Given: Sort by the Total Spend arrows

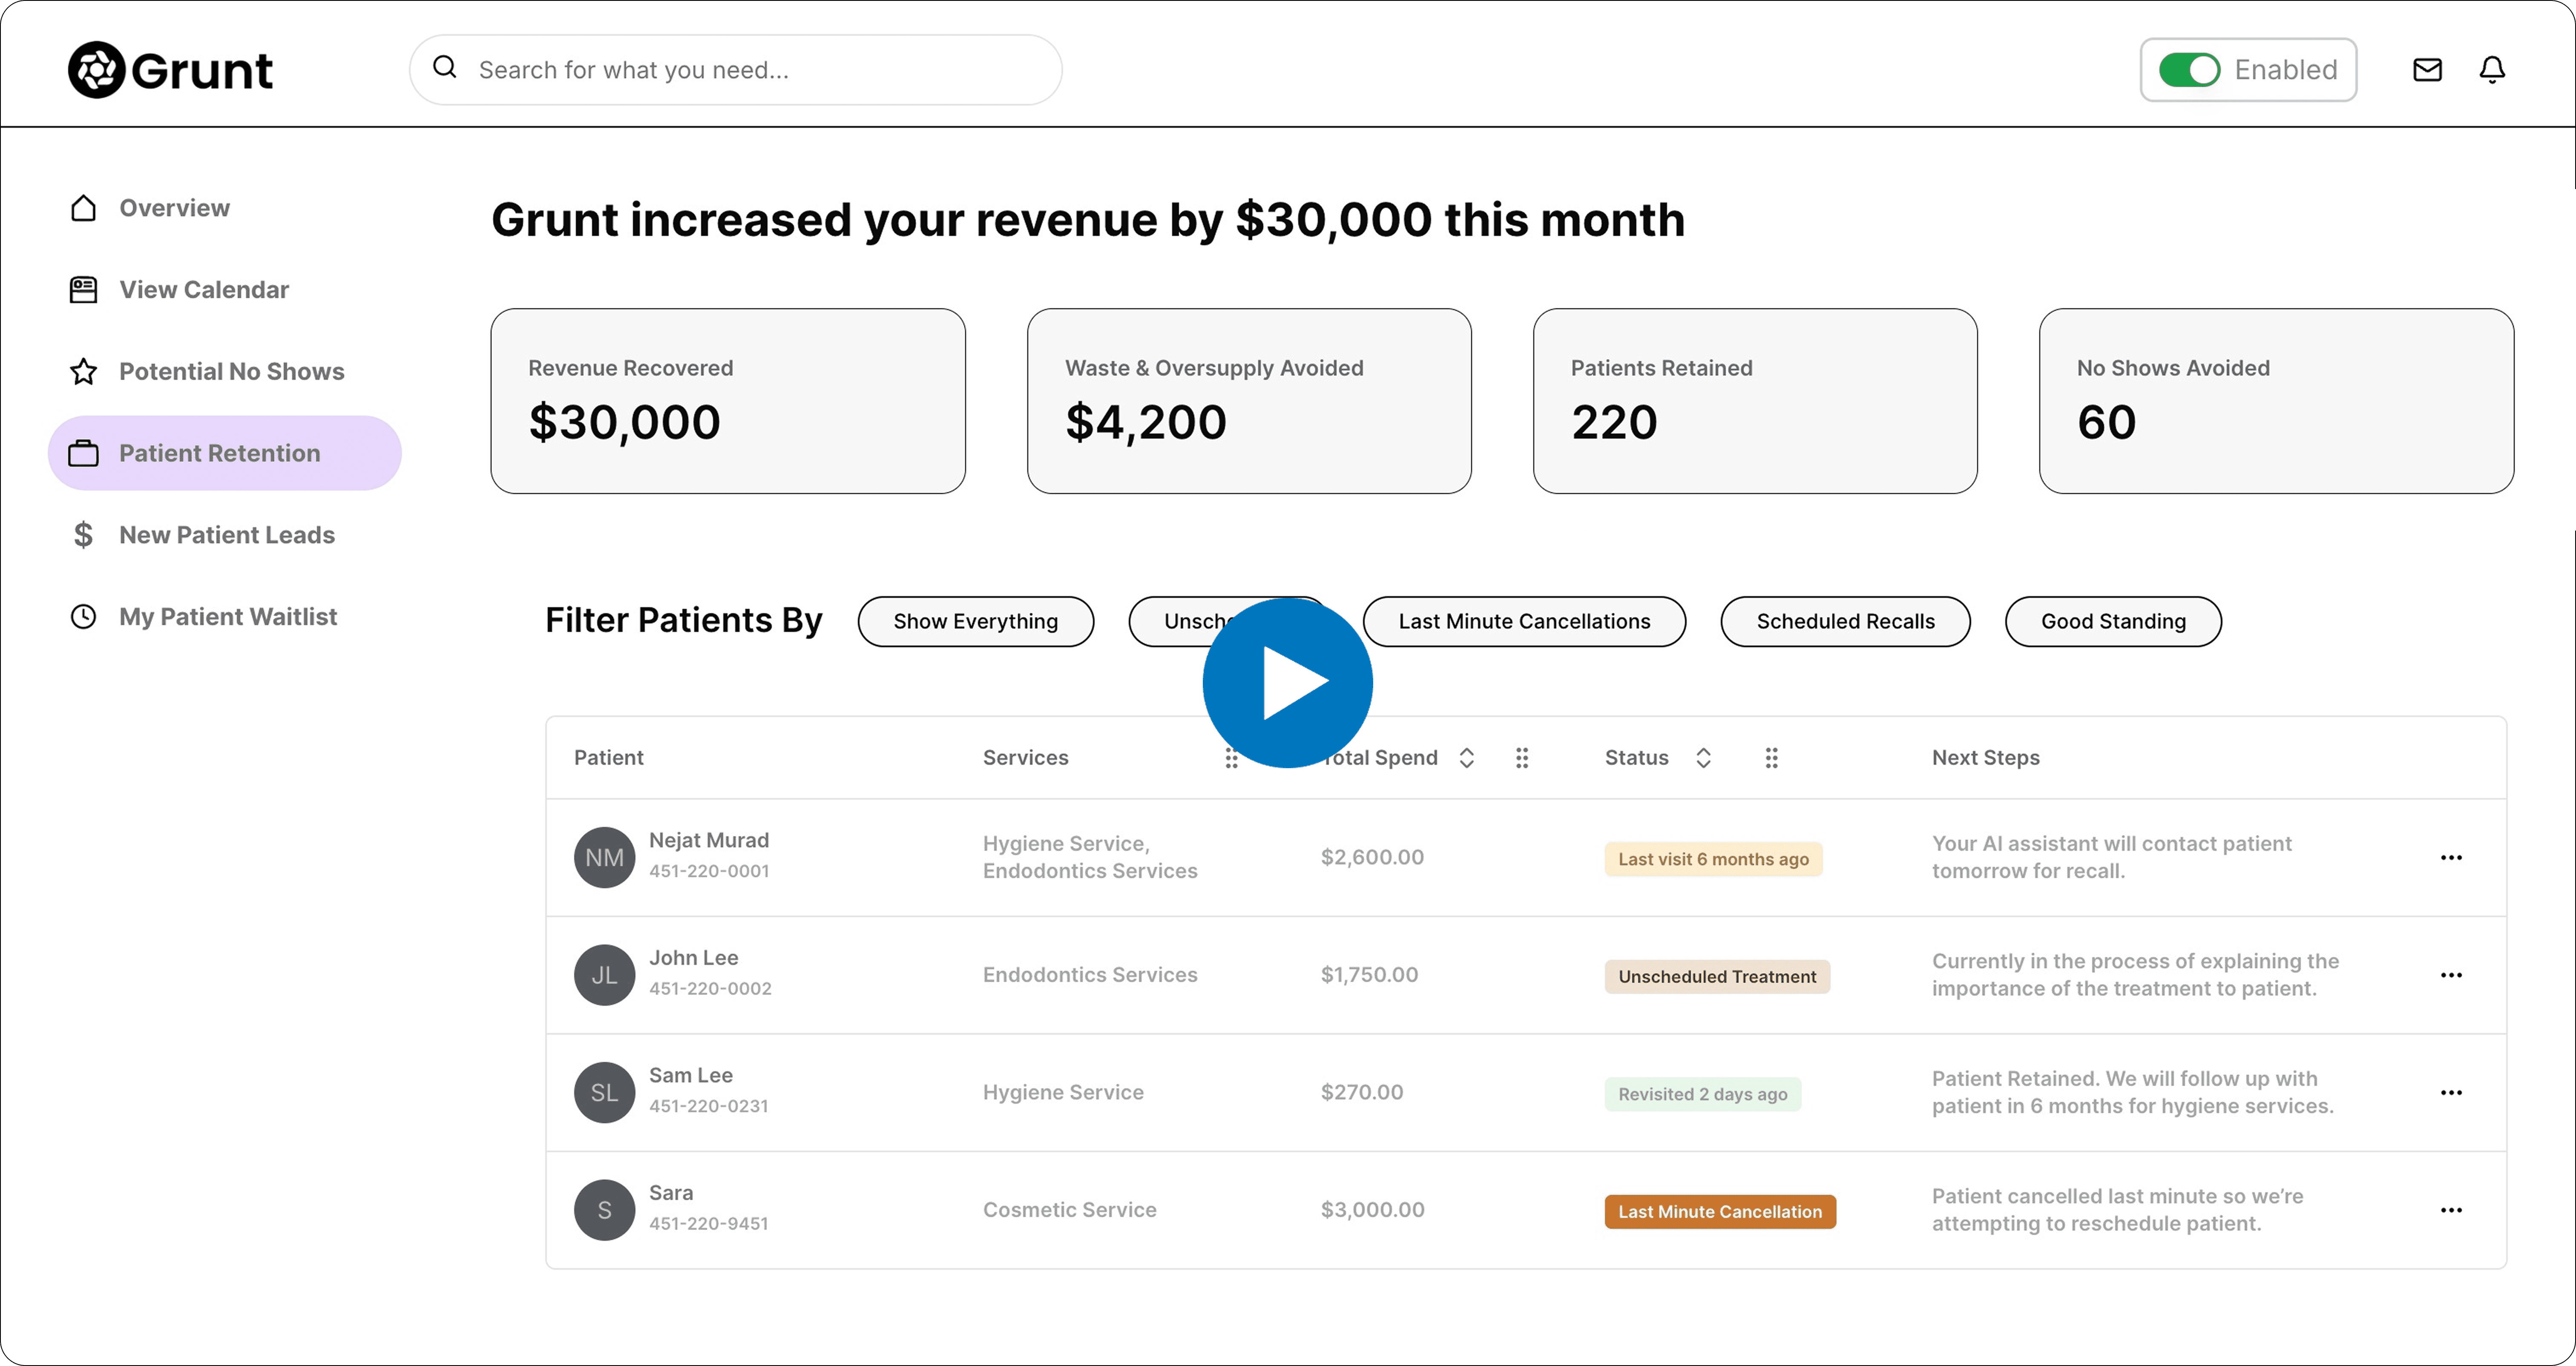Looking at the screenshot, I should pos(1466,758).
